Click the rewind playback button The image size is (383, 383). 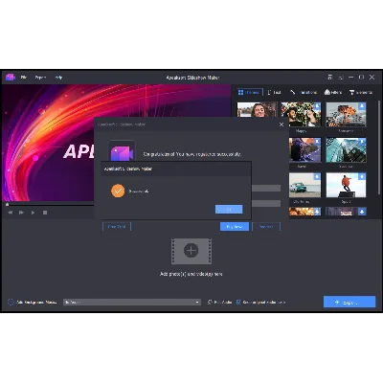(x=11, y=213)
